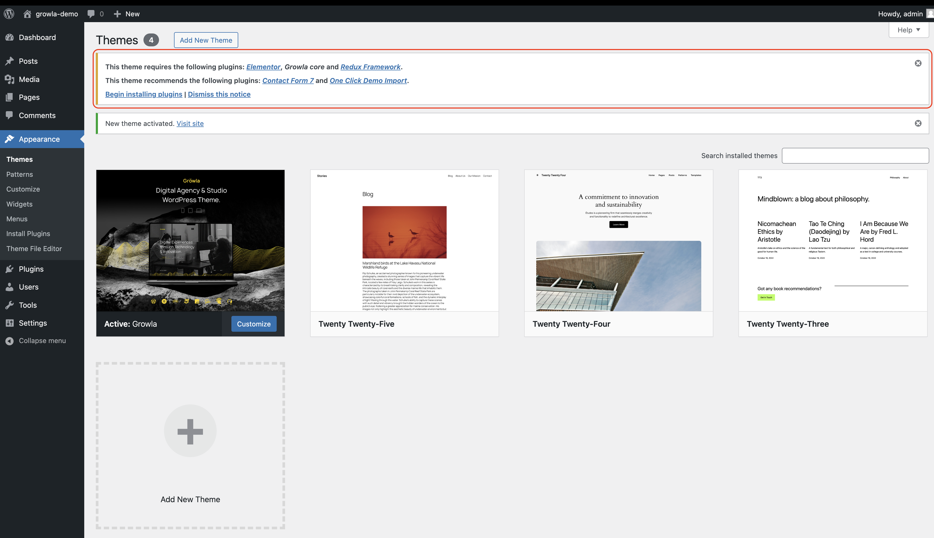Click the Posts pushpin icon
Screen dimensions: 934x538
(x=9, y=61)
